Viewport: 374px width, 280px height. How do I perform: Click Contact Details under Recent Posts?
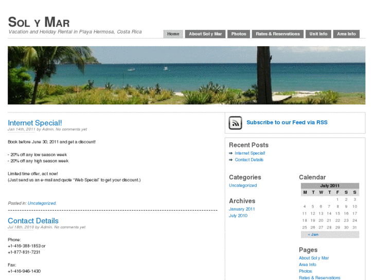(x=249, y=160)
